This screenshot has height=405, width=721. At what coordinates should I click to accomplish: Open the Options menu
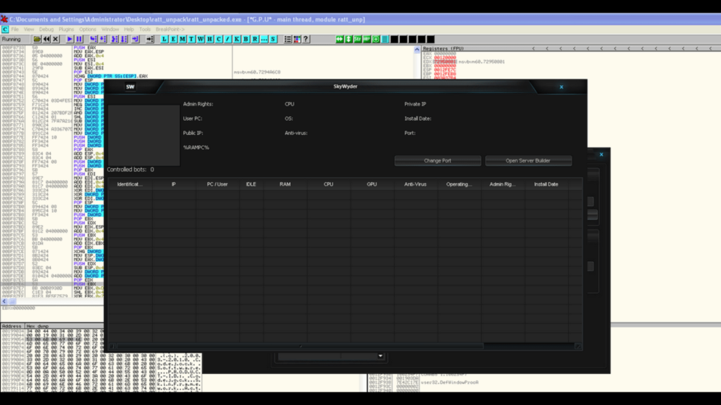(88, 30)
